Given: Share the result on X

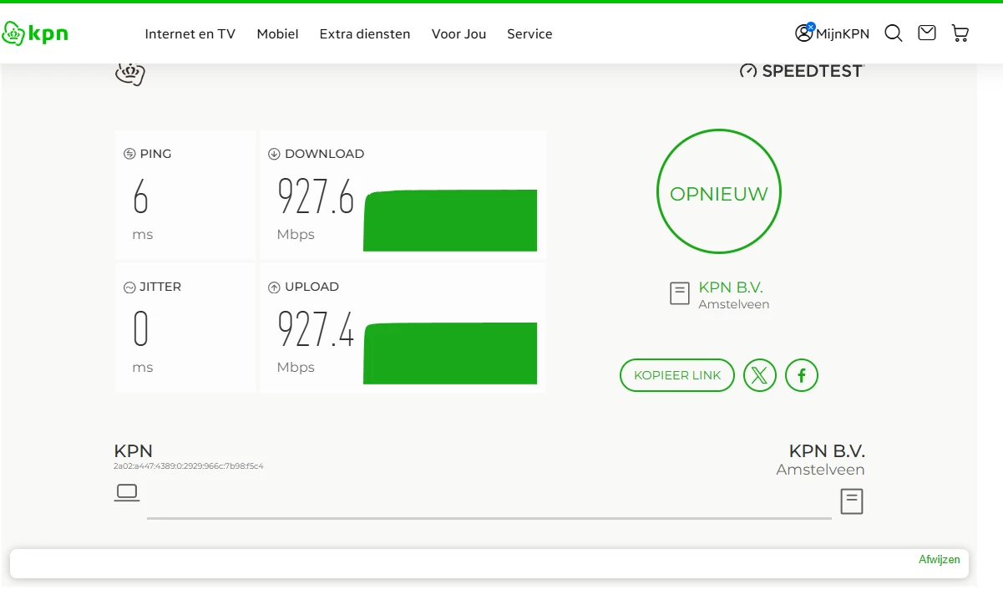Looking at the screenshot, I should [x=759, y=375].
